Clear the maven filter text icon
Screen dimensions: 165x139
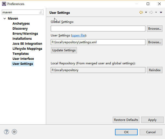(x=41, y=12)
